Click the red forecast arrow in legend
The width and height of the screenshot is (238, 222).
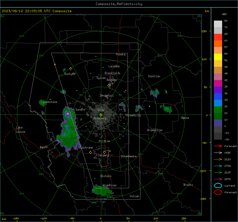point(218,146)
